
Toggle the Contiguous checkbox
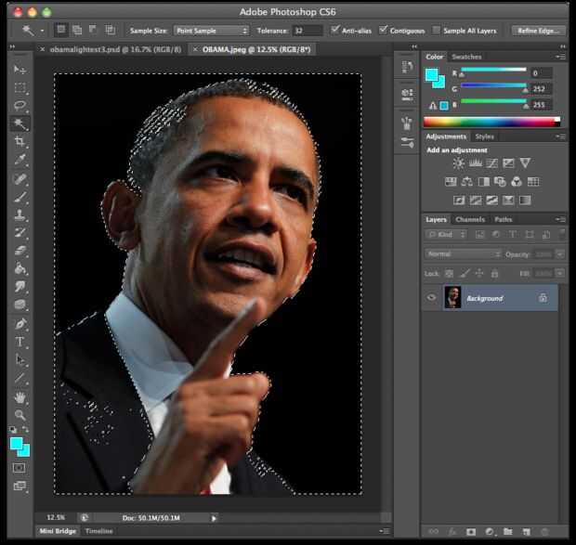tap(383, 30)
